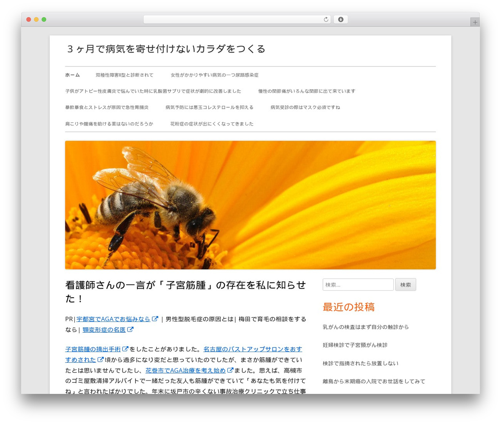Follow the 顎変形症の名医 link
The width and height of the screenshot is (501, 424).
(104, 329)
